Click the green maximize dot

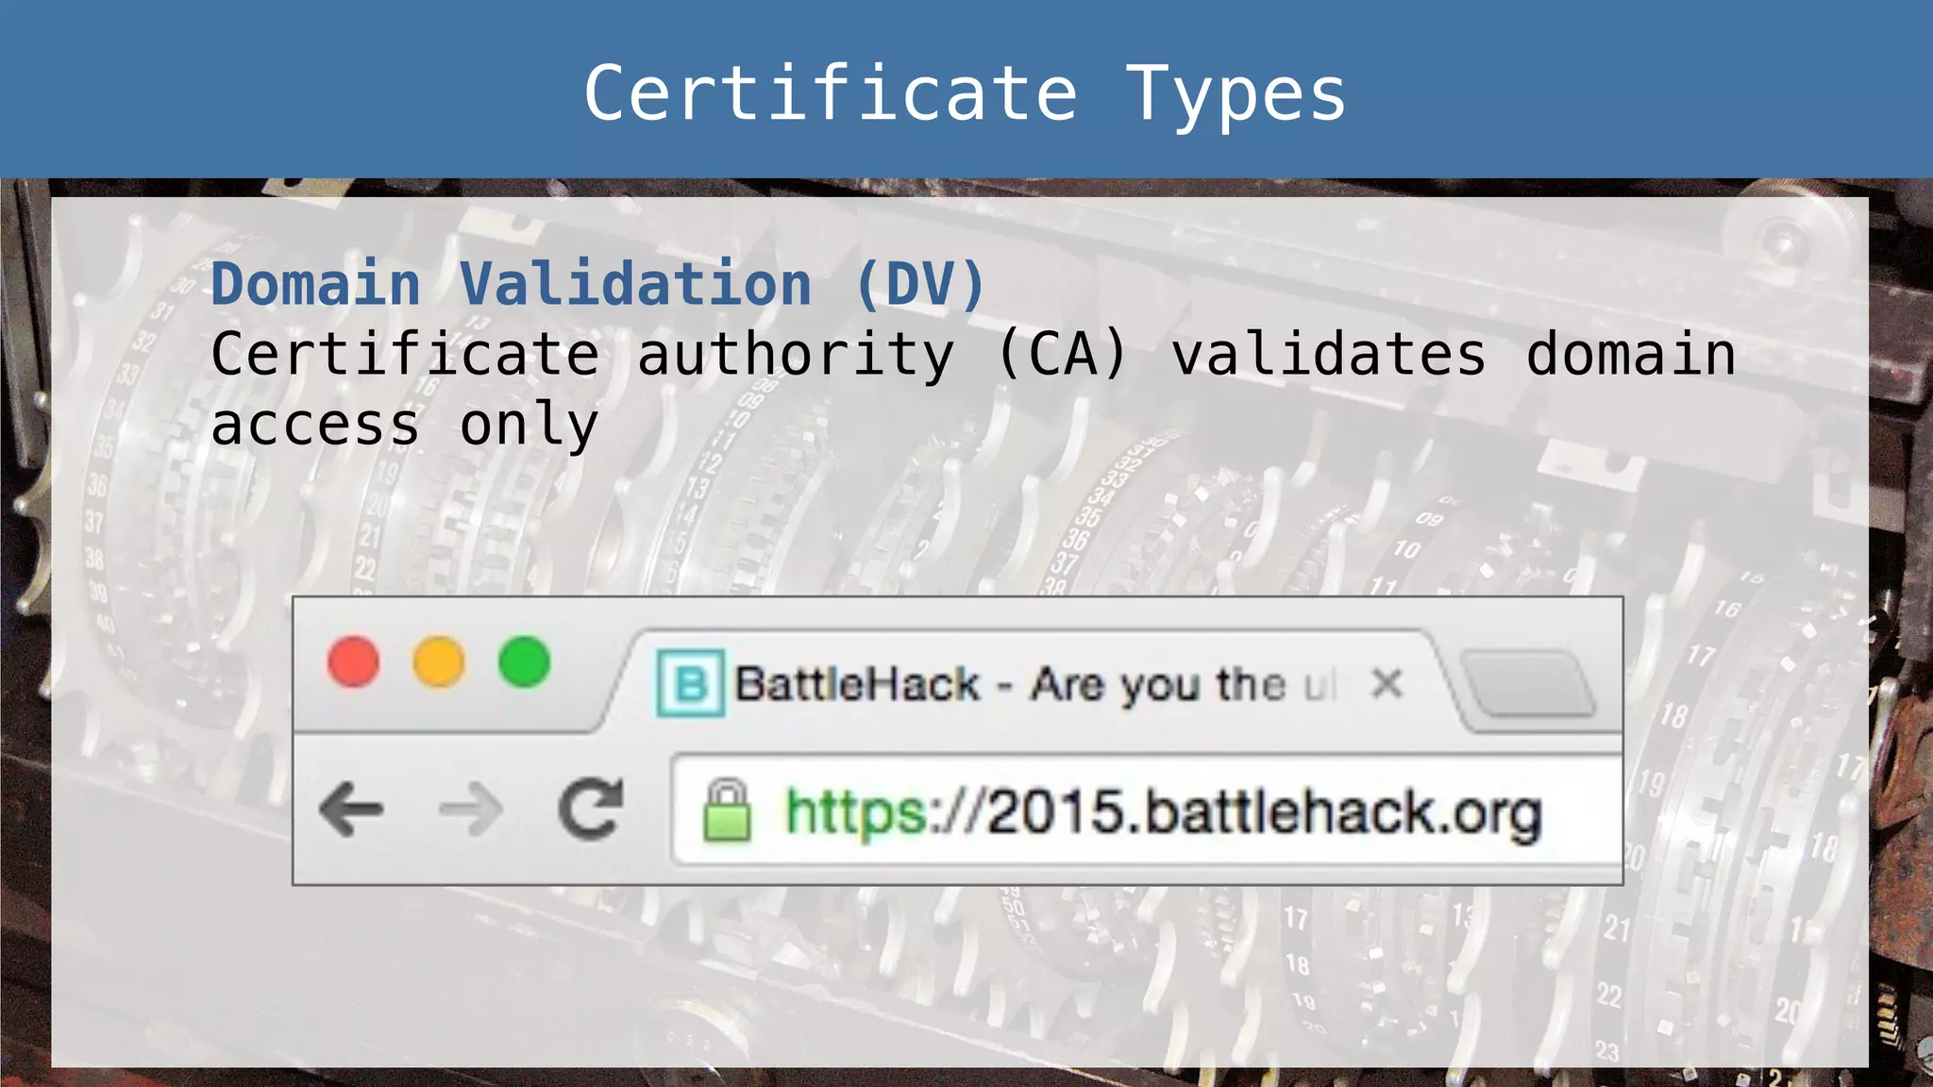(x=524, y=661)
